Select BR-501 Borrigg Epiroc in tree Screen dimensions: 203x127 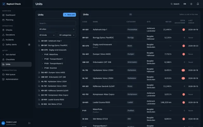[x=57, y=45]
